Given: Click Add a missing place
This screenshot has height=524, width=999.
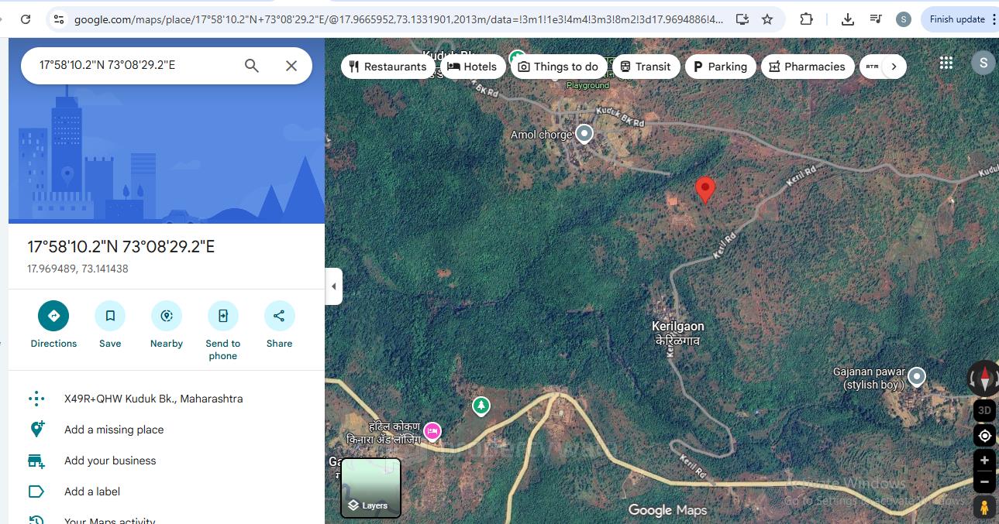Looking at the screenshot, I should pyautogui.click(x=114, y=430).
